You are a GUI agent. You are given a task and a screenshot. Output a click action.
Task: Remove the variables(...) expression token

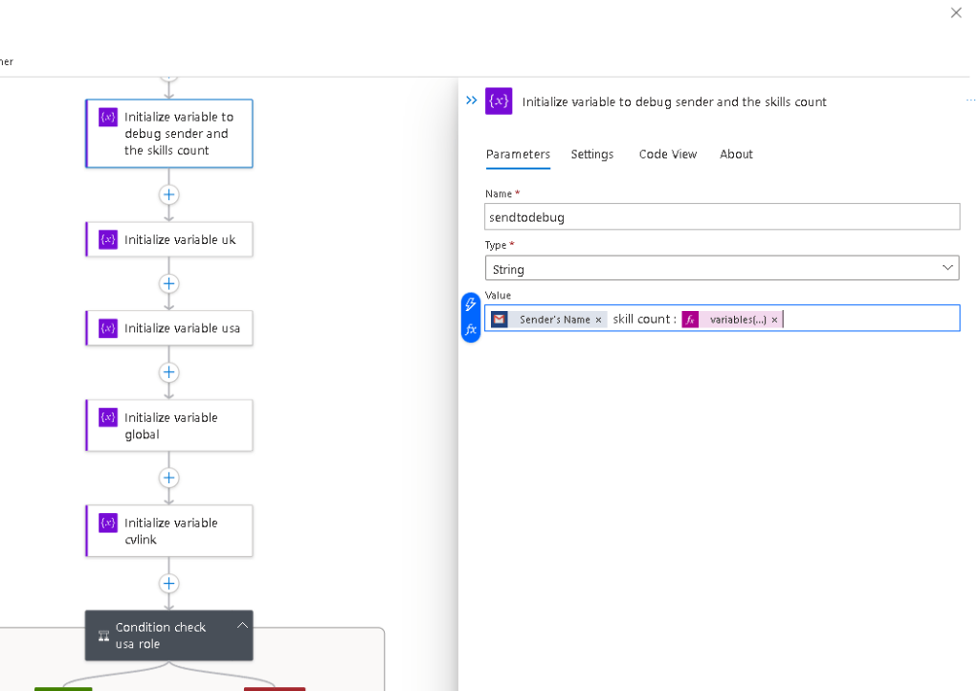pos(774,320)
